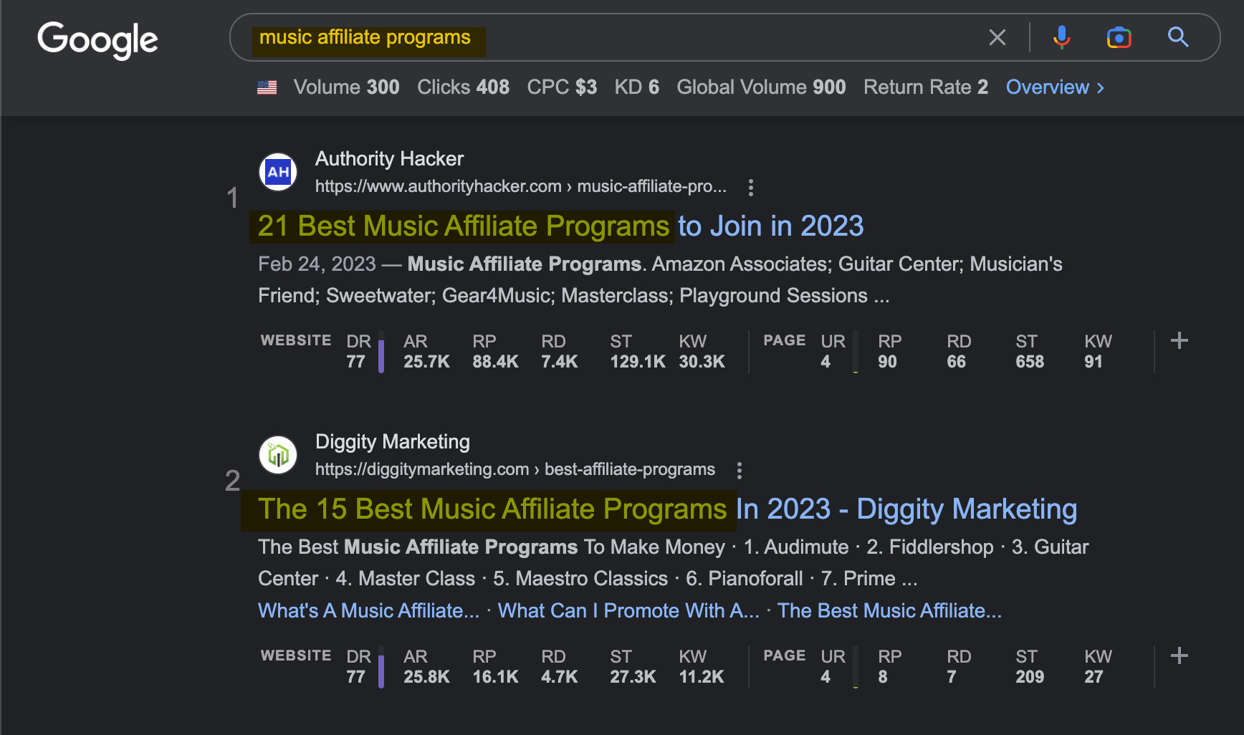The width and height of the screenshot is (1244, 735).
Task: Click the plus icon beside Authority Hacker metrics
Action: [x=1179, y=340]
